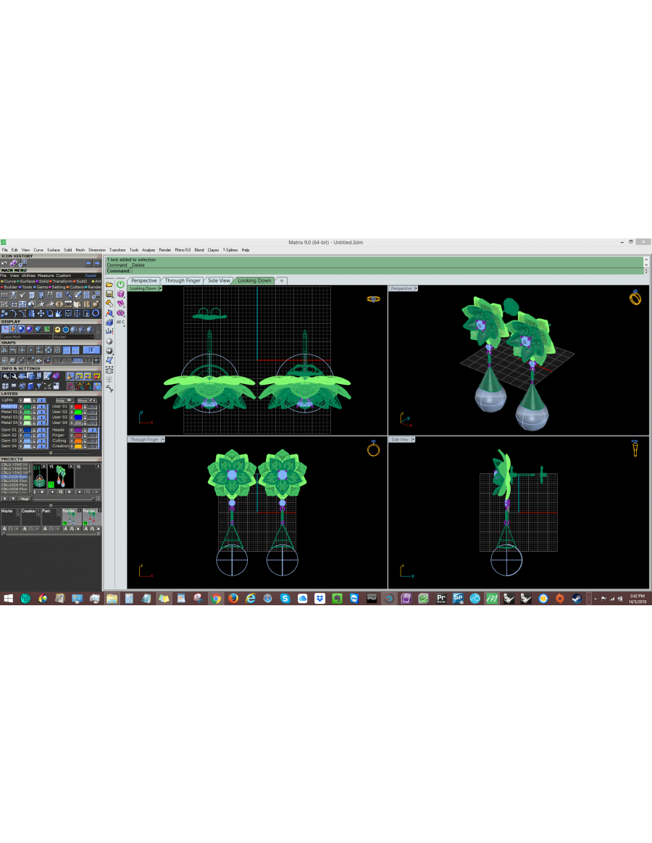Open the T-Splines menu
This screenshot has width=652, height=843.
[230, 250]
